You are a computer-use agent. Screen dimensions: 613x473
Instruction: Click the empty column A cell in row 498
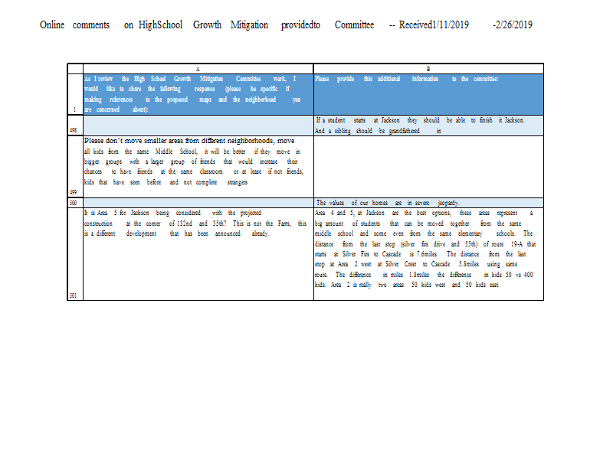(198, 126)
